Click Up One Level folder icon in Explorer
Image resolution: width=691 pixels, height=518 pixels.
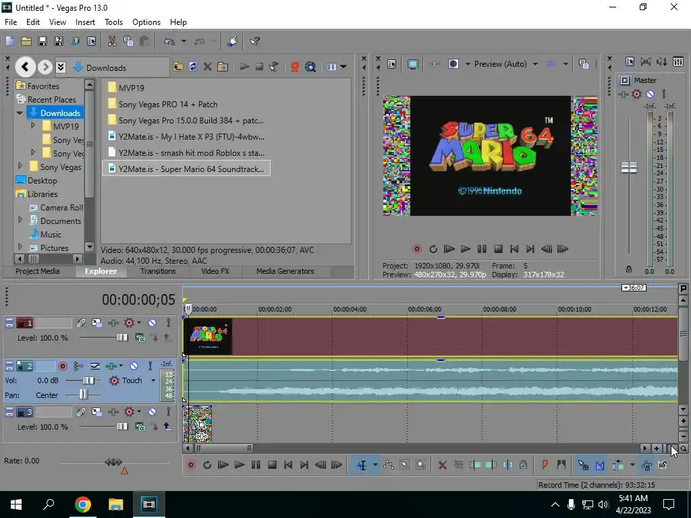point(177,67)
